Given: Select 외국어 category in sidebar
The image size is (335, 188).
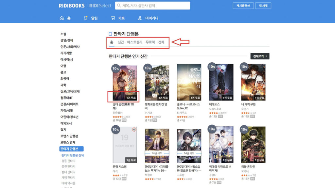Looking at the screenshot, I should point(64,79).
